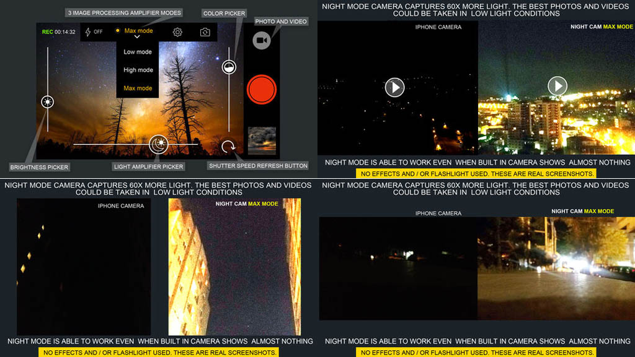Click the Photo and Video label
This screenshot has width=635, height=357.
point(281,22)
